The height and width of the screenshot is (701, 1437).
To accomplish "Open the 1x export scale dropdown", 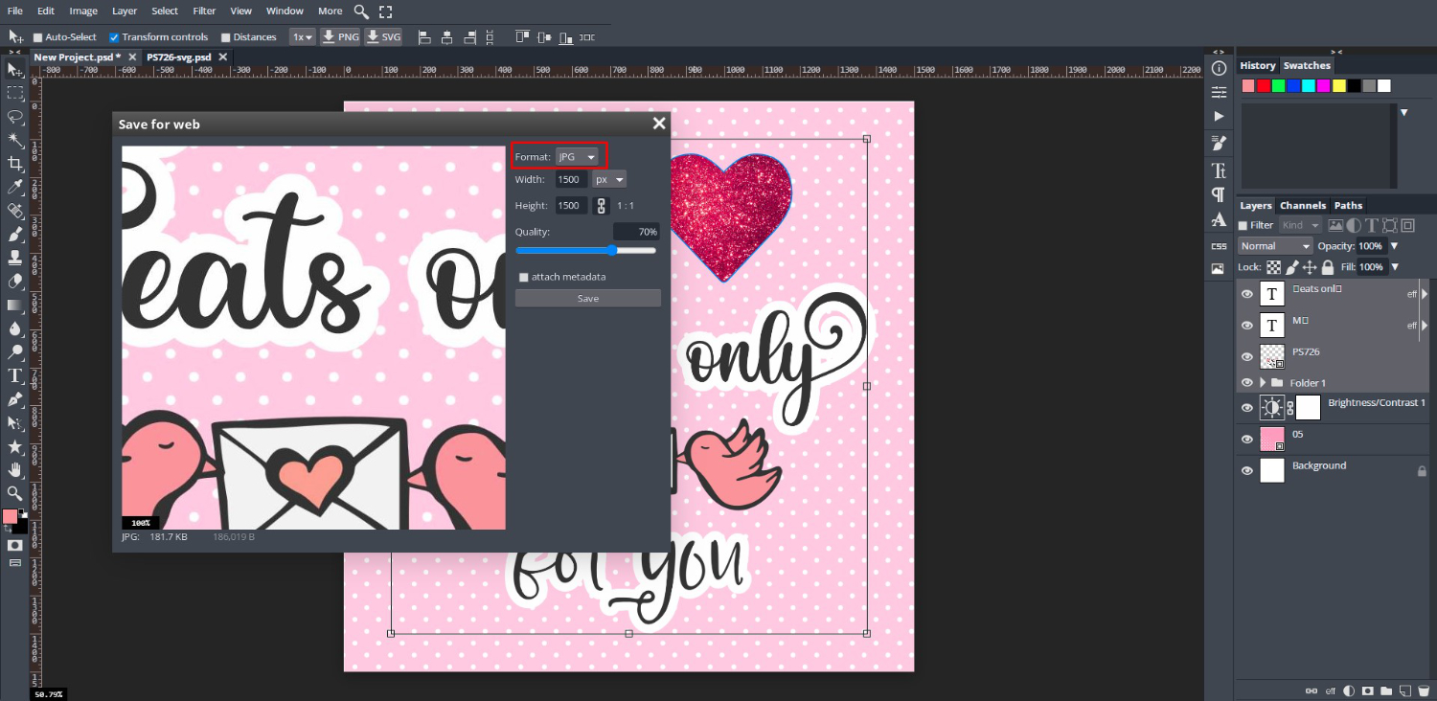I will pos(303,37).
